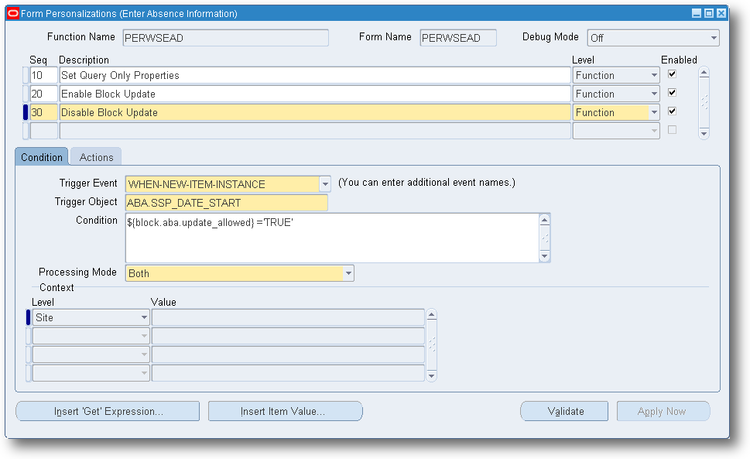Viewport: 750px width, 459px height.
Task: Click the Value field next to Site level
Action: [x=288, y=317]
